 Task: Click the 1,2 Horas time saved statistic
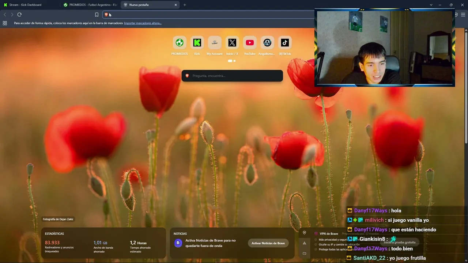click(138, 243)
